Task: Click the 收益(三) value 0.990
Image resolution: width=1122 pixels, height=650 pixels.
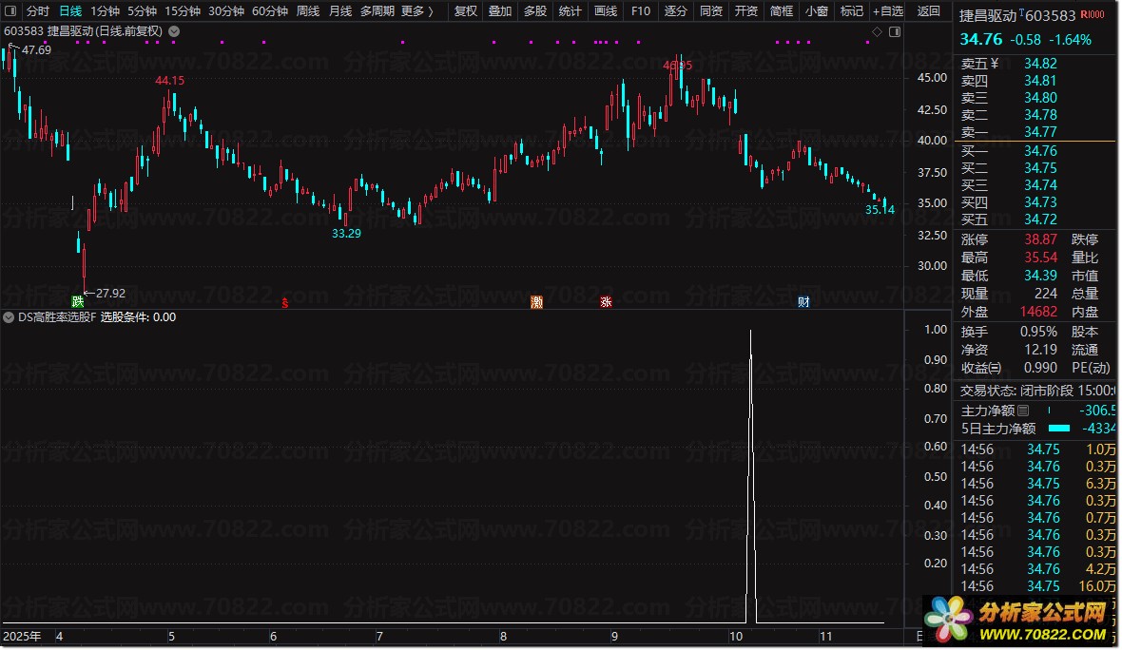Action: tap(1039, 368)
